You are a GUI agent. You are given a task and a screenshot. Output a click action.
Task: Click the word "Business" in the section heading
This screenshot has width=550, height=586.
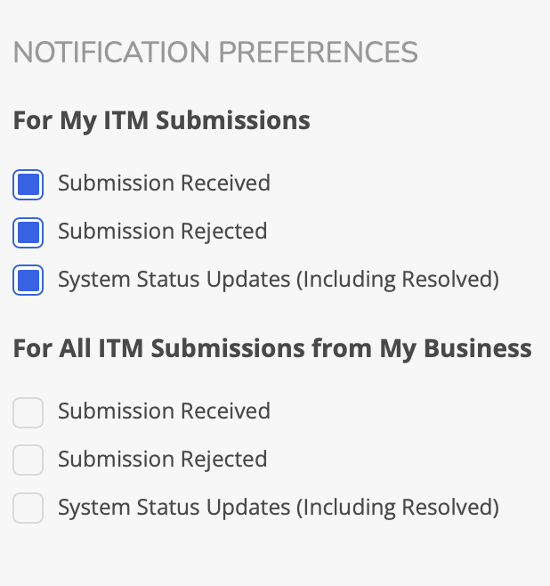(478, 348)
